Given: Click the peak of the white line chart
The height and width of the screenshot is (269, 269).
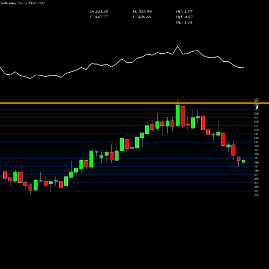Looking at the screenshot, I should 178,46.
